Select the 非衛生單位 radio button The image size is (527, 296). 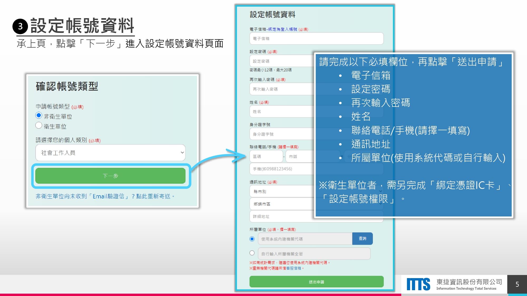[39, 116]
